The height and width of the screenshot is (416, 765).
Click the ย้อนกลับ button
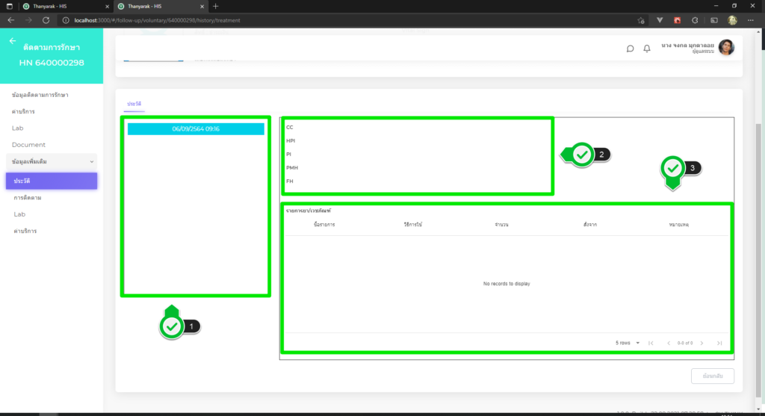click(712, 376)
